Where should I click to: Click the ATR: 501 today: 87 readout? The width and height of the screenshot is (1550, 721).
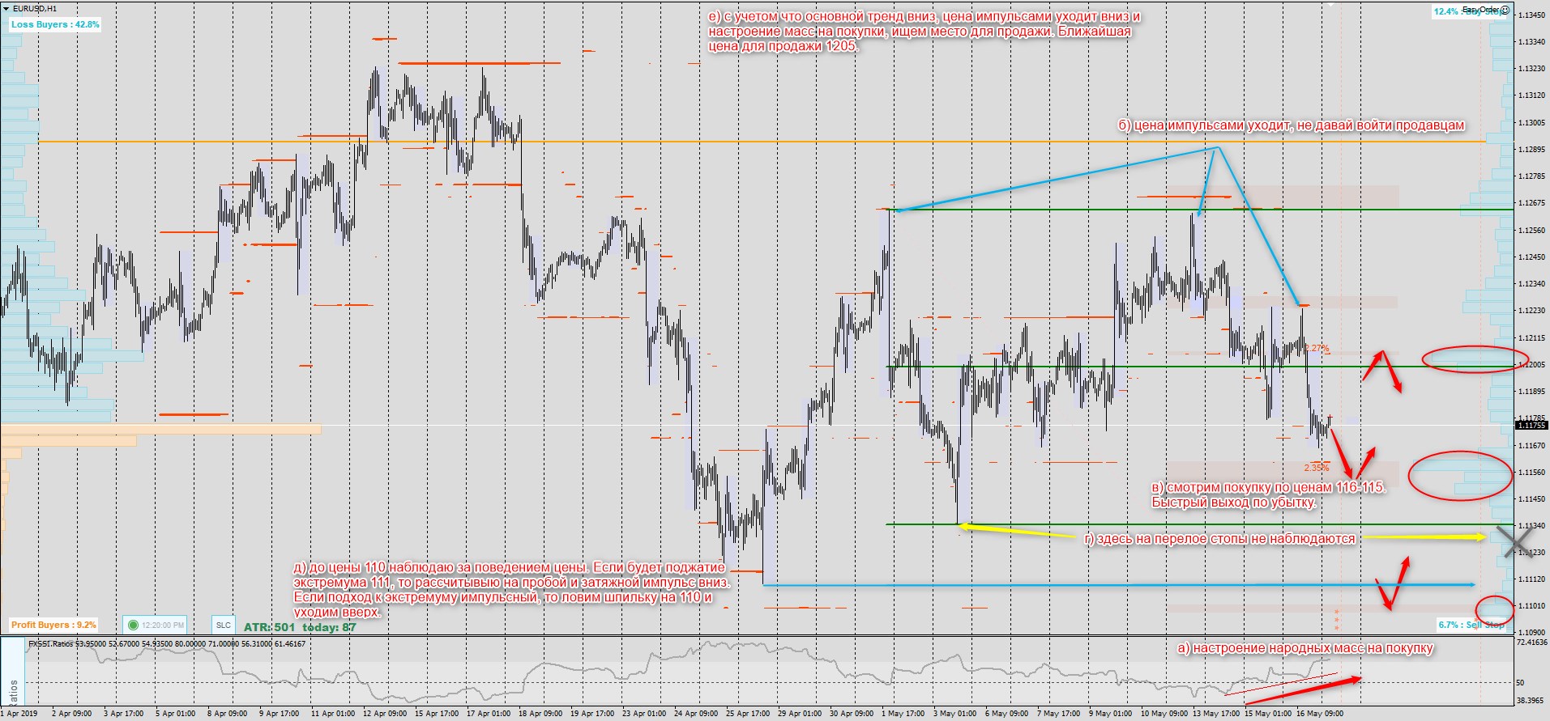300,627
